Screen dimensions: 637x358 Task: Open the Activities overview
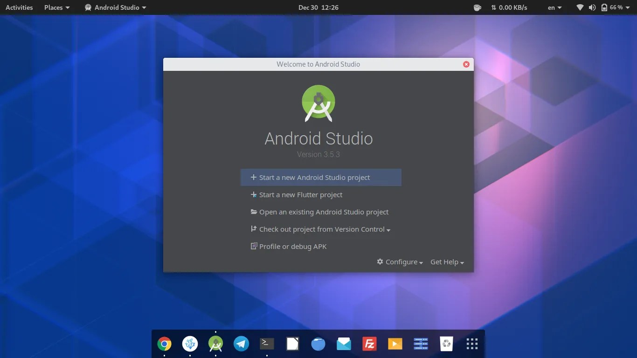(19, 7)
